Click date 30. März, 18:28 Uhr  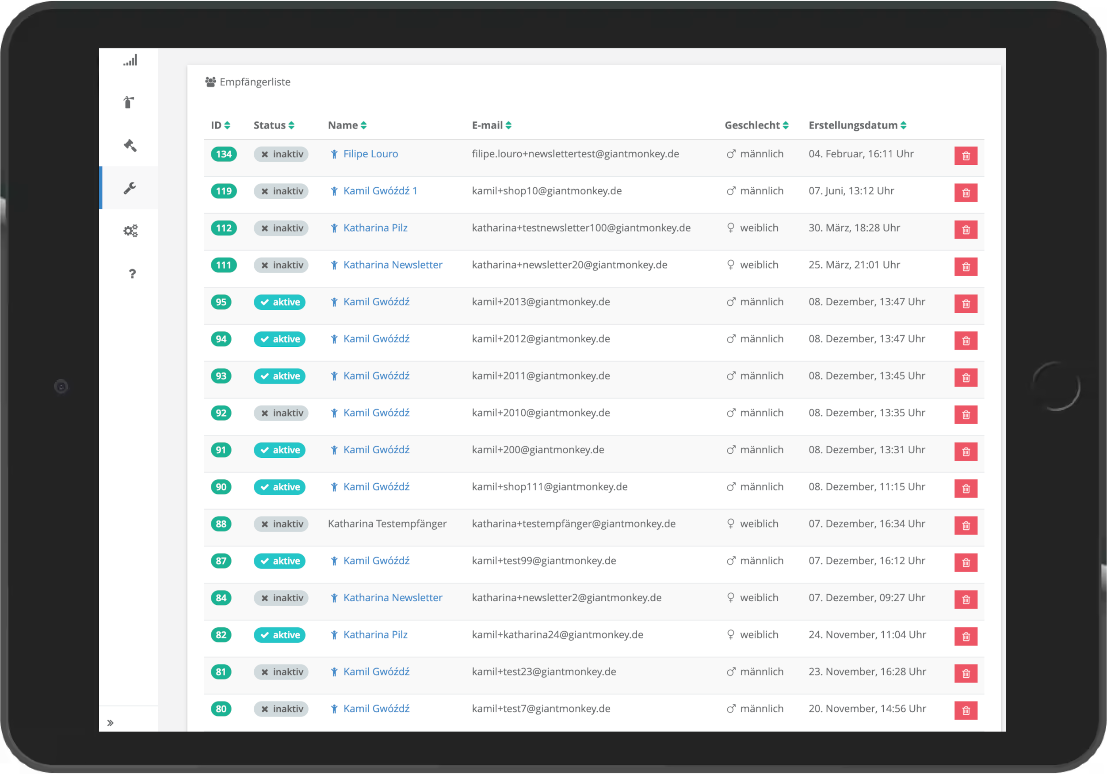click(x=855, y=228)
